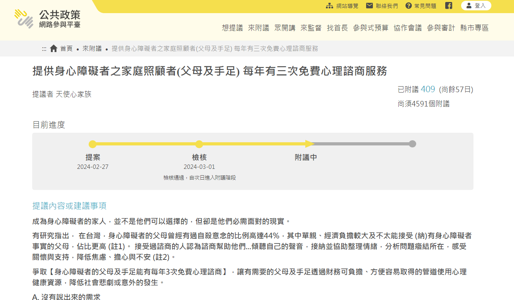514x300 pixels.
Task: Expand the 縣市專區 menu
Action: tap(474, 28)
